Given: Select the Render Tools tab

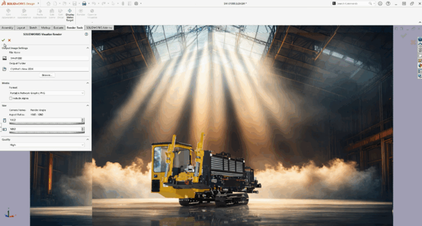Looking at the screenshot, I should pos(75,27).
